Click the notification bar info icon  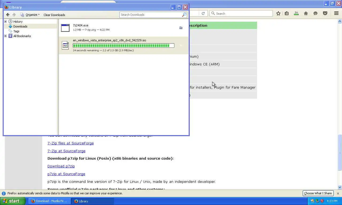pos(4,193)
